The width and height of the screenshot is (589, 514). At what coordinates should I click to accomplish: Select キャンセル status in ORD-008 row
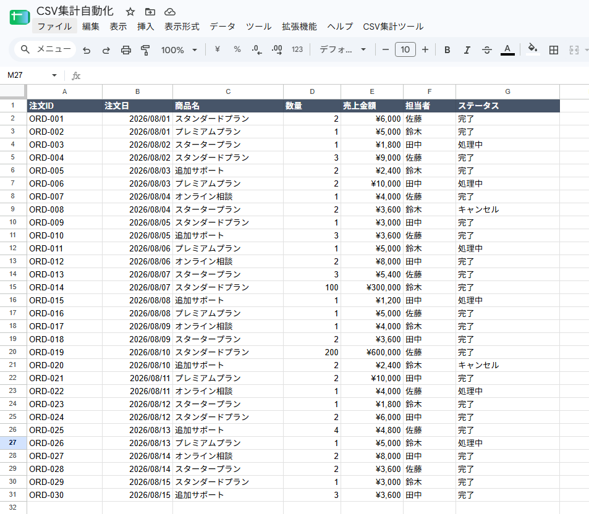click(x=507, y=209)
